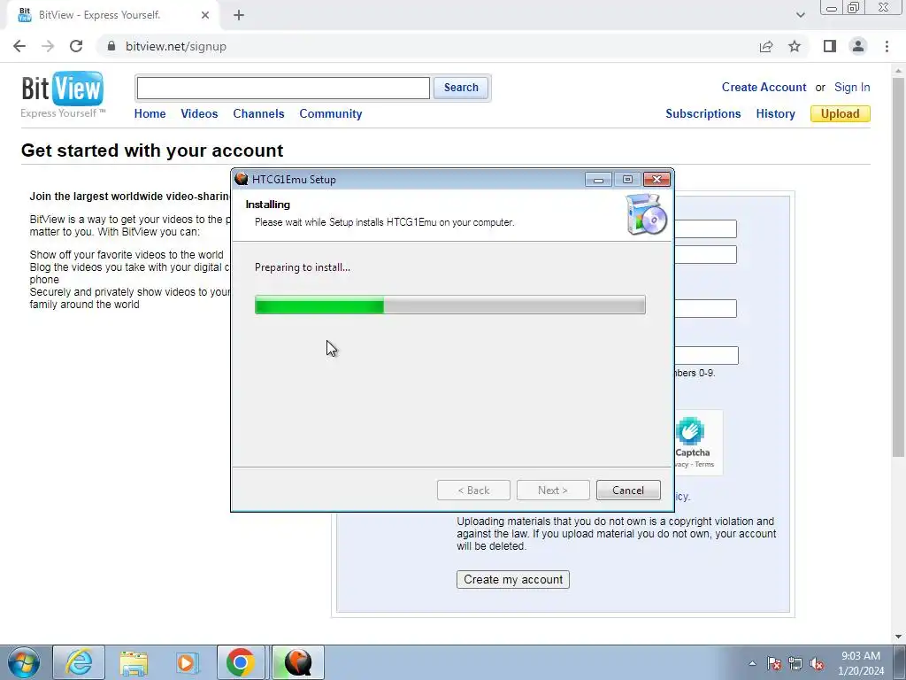Click the page vertical scrollbar

898,266
